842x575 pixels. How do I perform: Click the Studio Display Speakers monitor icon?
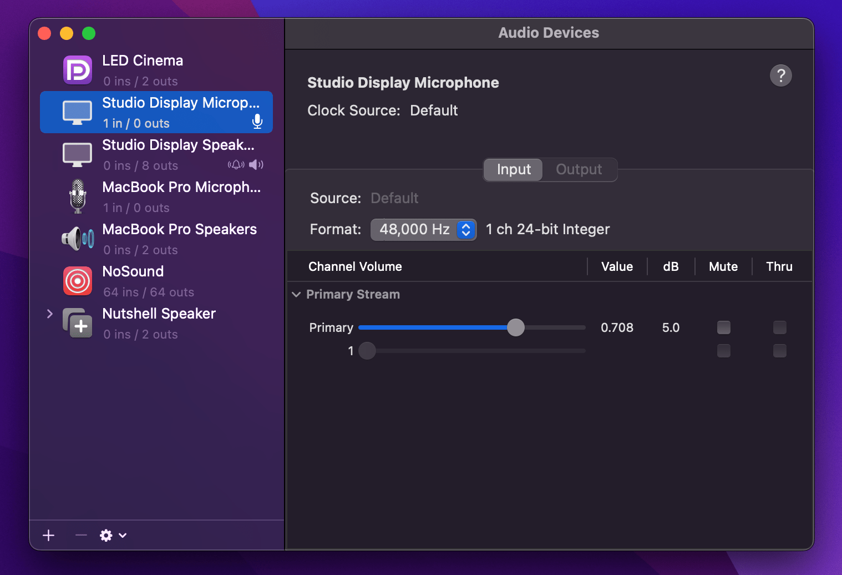pyautogui.click(x=78, y=155)
